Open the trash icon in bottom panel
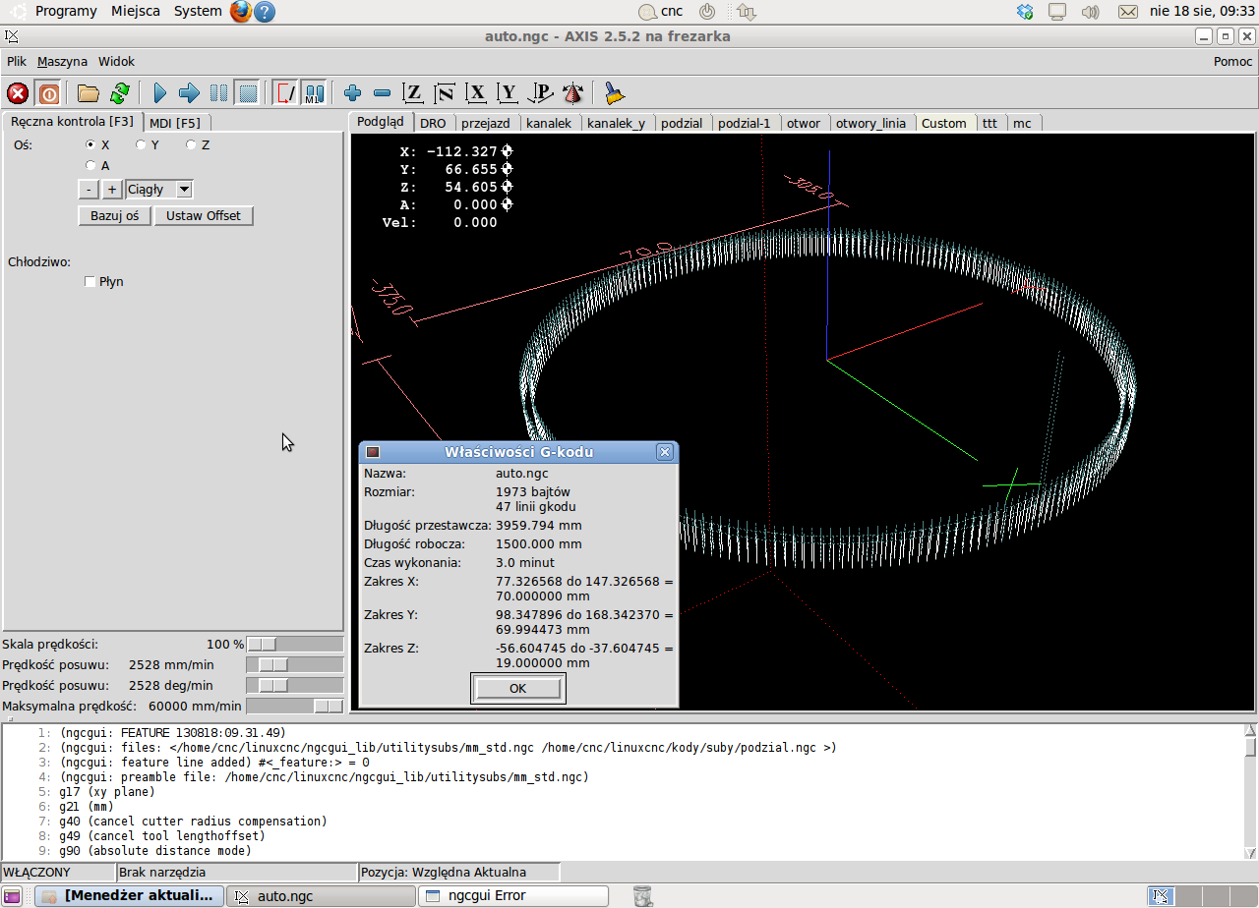1259x908 pixels. coord(642,895)
